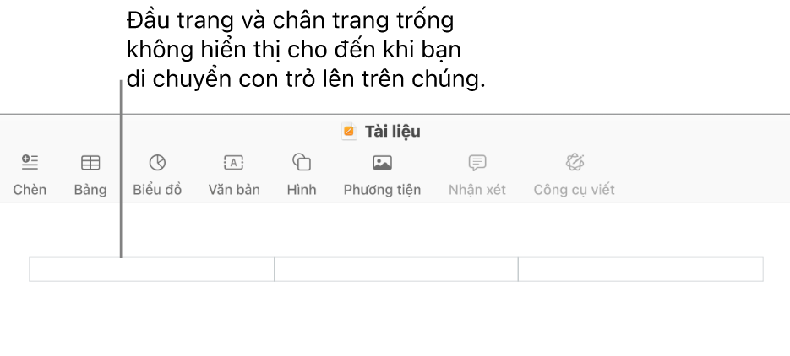
Task: Click the Phương tiện picture icon
Action: [382, 162]
